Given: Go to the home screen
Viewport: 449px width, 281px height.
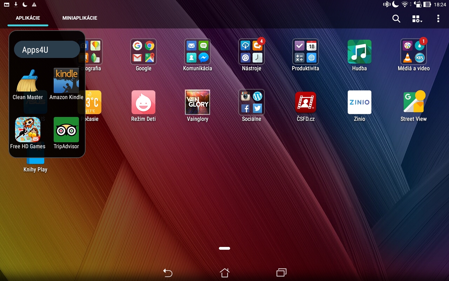Looking at the screenshot, I should click(224, 273).
